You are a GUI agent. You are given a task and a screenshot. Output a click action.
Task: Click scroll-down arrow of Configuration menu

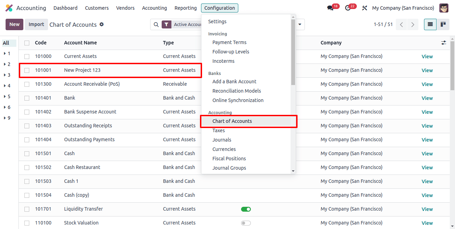293,171
